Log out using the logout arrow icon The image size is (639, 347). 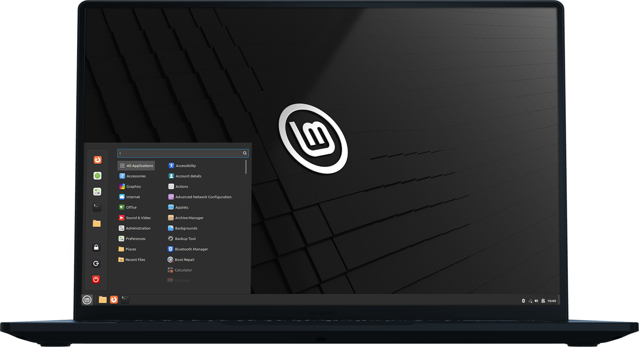96,264
